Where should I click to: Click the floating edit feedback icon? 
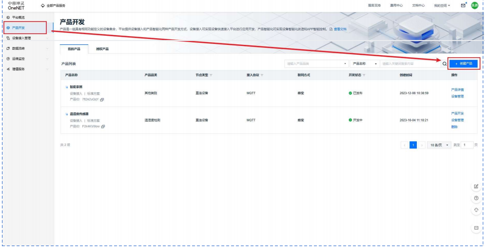point(476,186)
